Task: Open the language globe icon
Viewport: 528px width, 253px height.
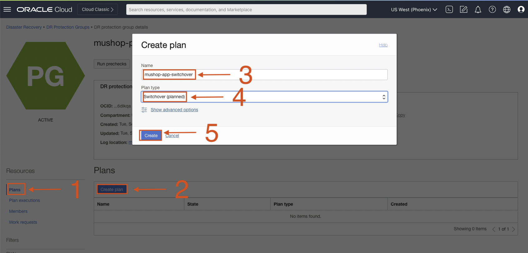Action: [x=507, y=10]
